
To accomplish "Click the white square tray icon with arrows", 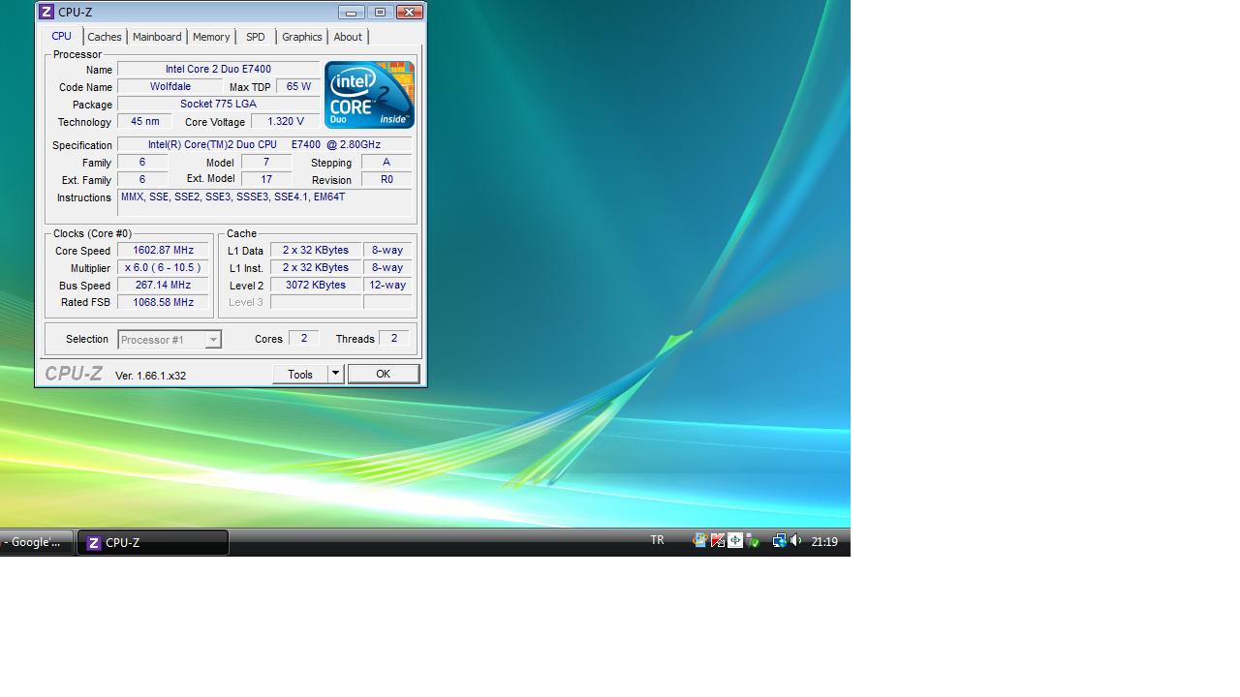I will coord(735,541).
